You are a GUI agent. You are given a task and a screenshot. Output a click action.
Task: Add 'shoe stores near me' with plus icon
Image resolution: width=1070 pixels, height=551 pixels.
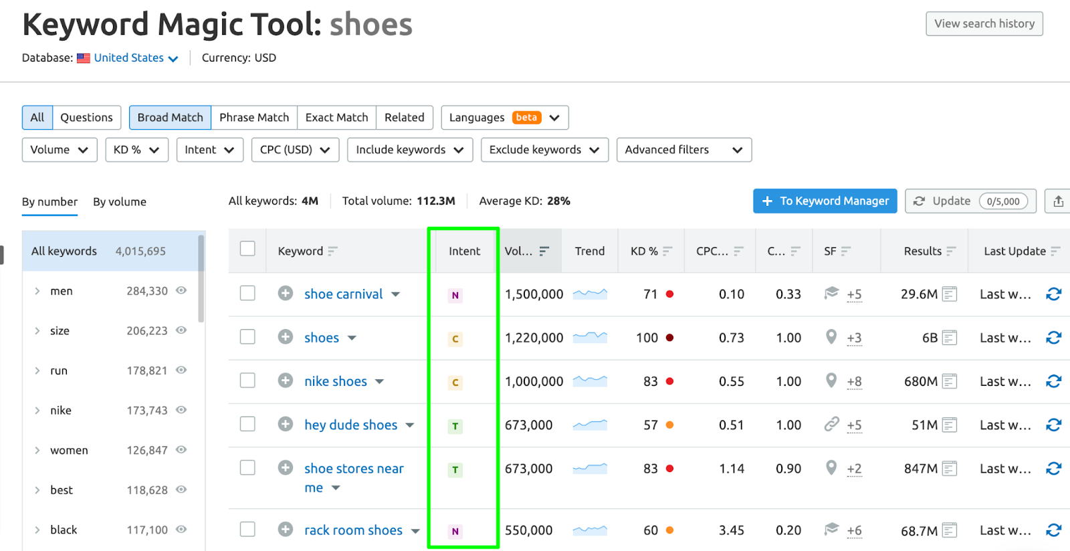(x=286, y=467)
